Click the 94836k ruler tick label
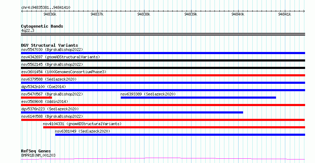 (x=50, y=14)
